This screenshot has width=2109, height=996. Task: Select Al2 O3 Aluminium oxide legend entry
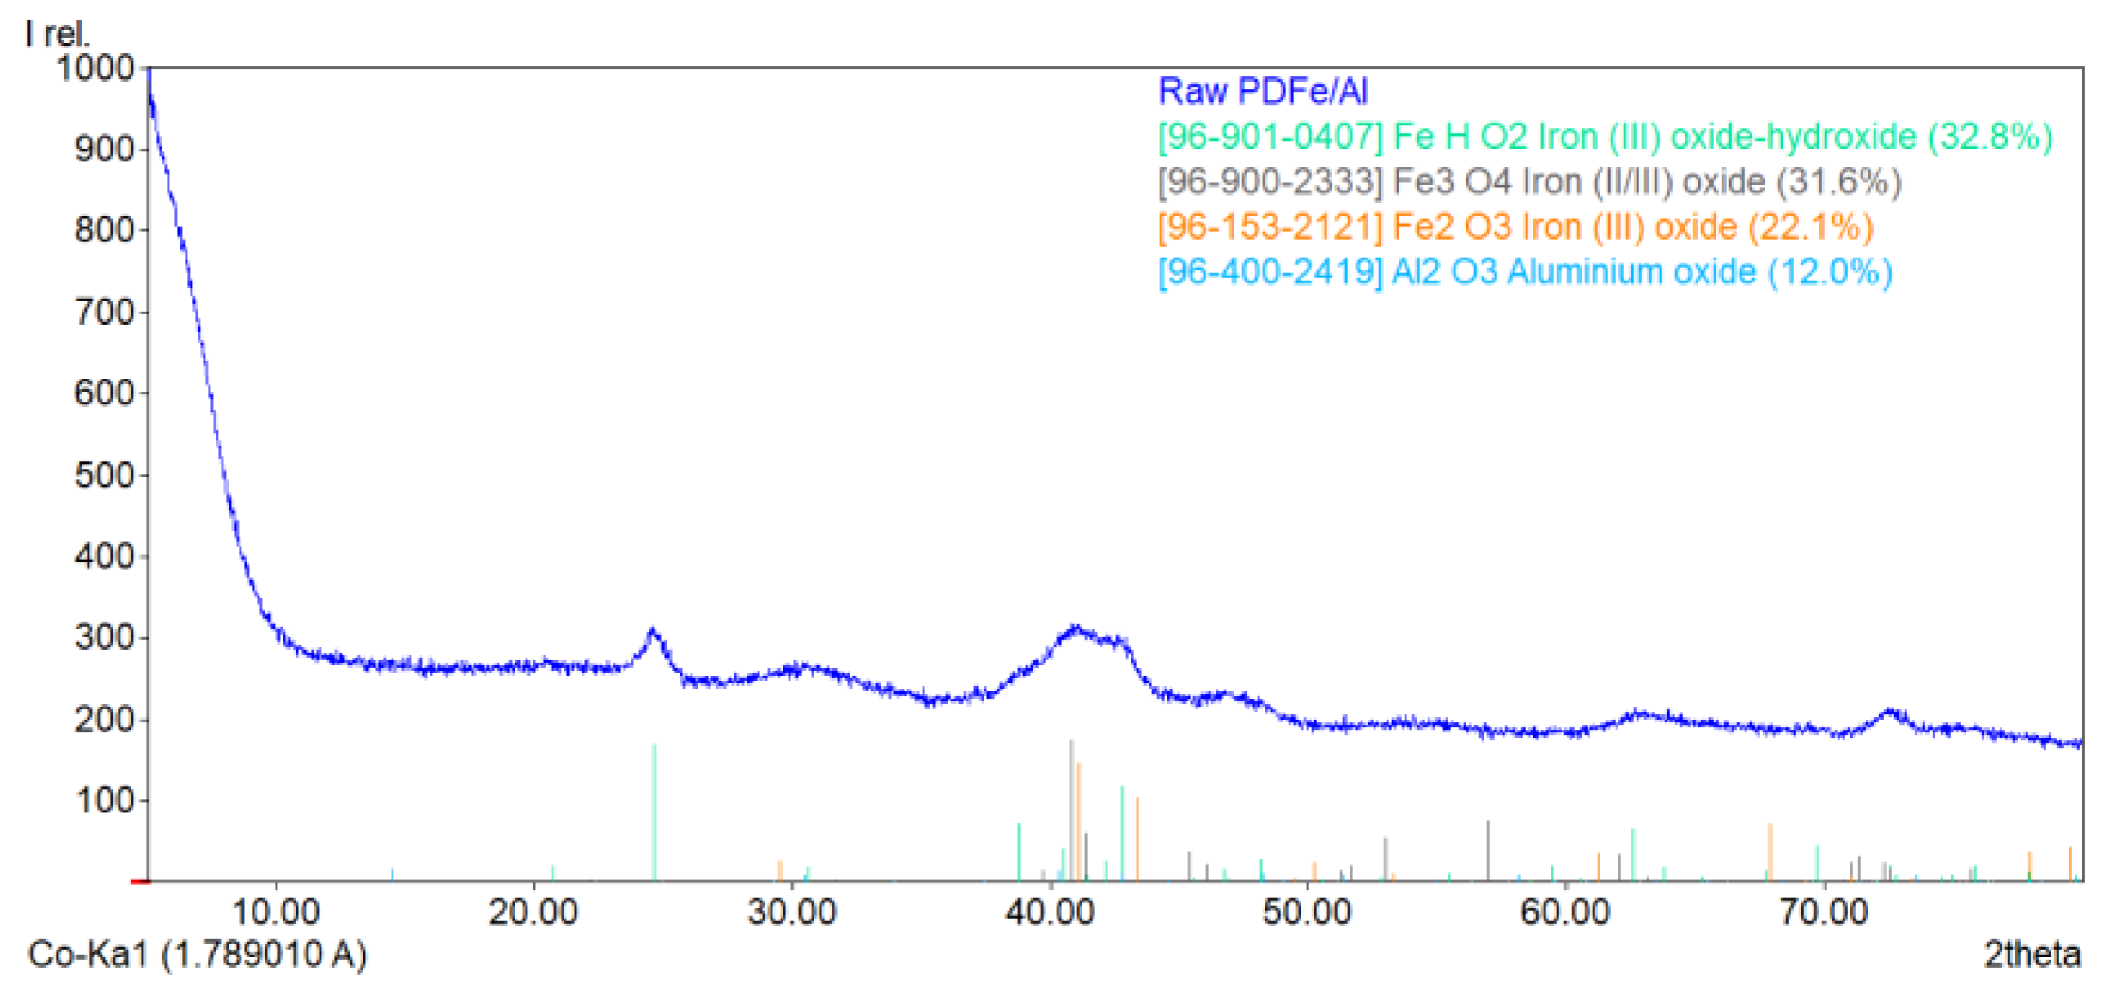1524,272
